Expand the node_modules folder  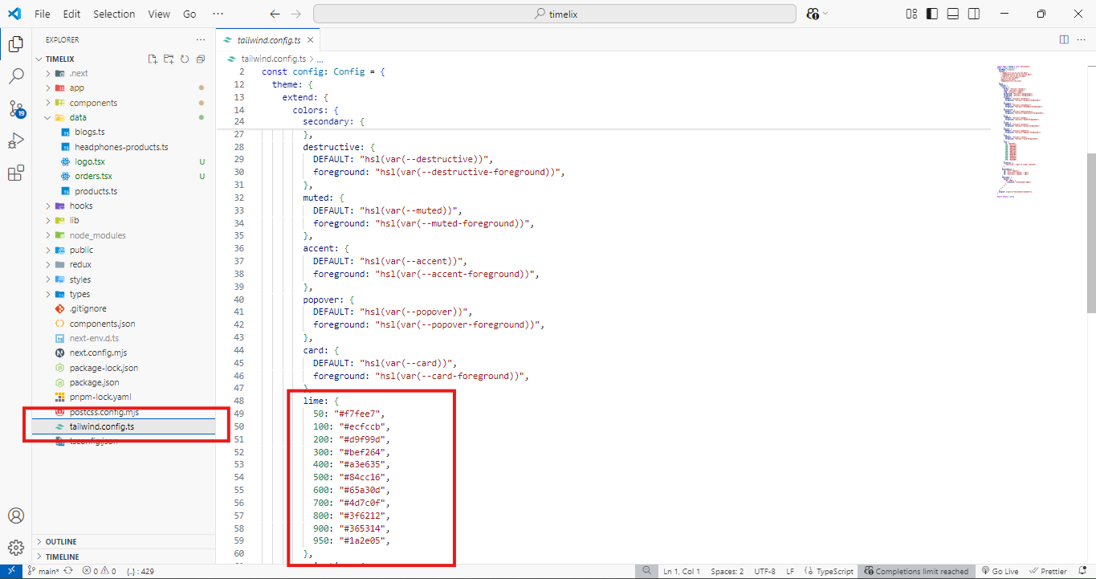(x=48, y=235)
